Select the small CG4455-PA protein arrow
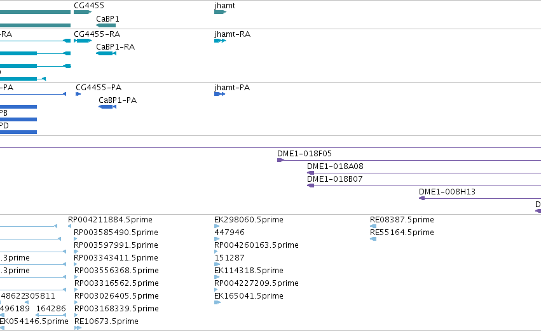Image resolution: width=541 pixels, height=331 pixels. click(78, 94)
